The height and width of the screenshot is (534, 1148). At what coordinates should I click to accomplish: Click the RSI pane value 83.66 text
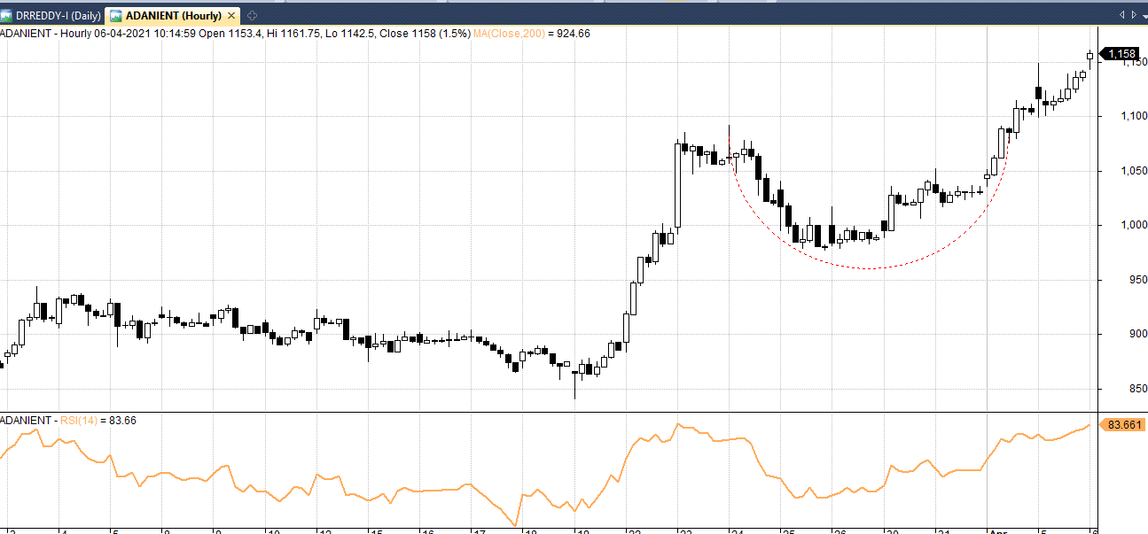click(x=122, y=420)
